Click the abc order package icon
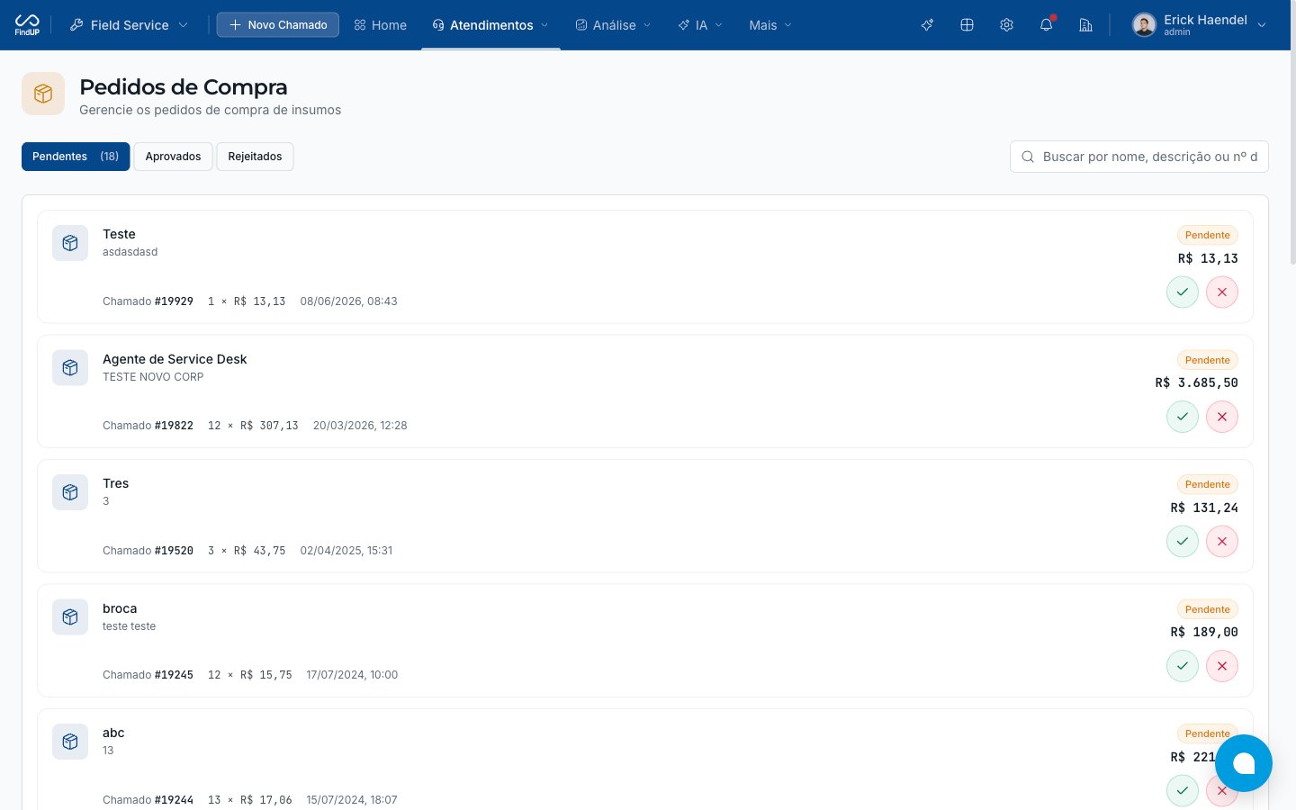The image size is (1296, 810). point(70,742)
